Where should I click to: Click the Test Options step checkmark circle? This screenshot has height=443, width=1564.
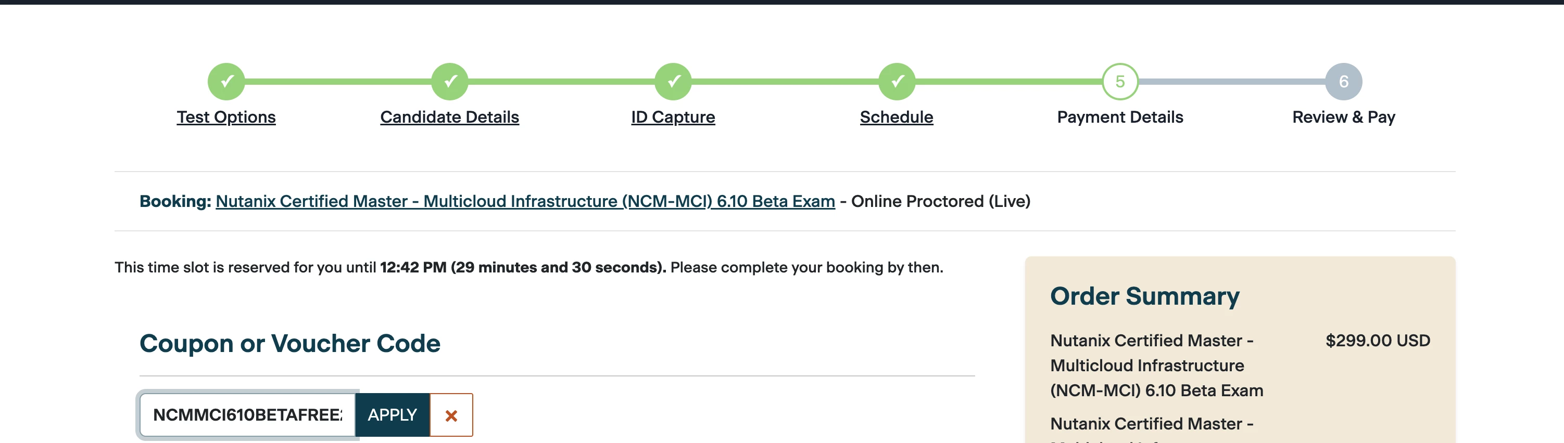pyautogui.click(x=226, y=81)
